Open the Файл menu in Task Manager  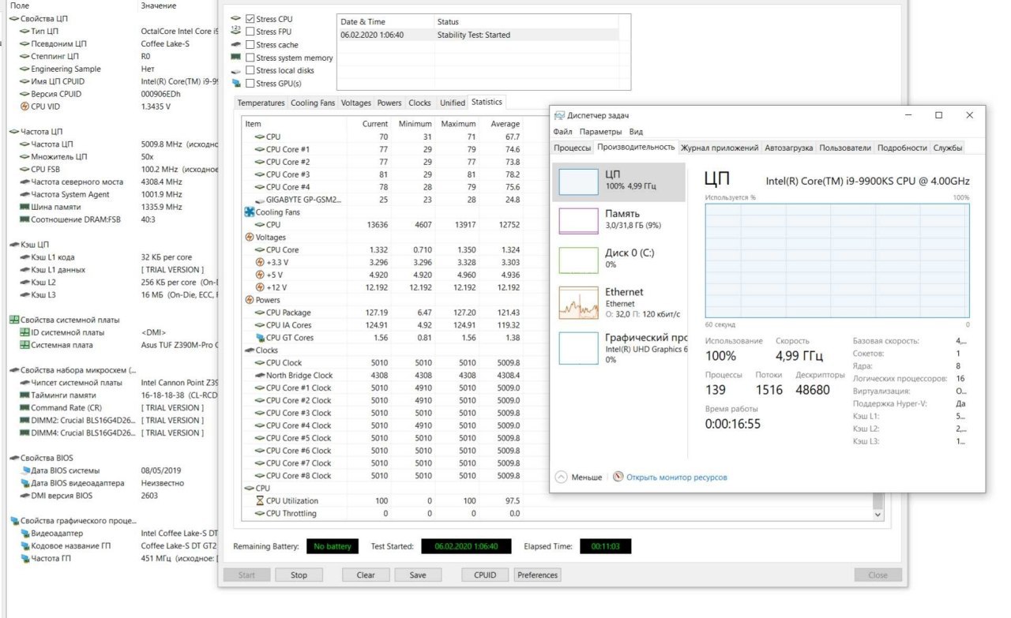(x=563, y=132)
